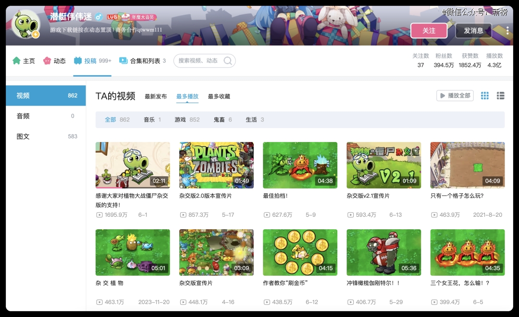This screenshot has height=317, width=519.
Task: Open the three flowers 04:35 thumbnail
Action: click(468, 252)
